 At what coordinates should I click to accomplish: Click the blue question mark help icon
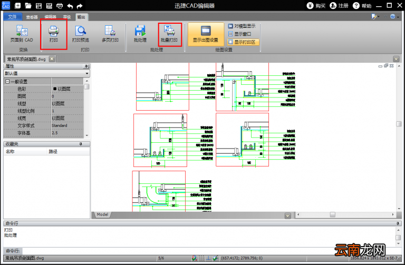pyautogui.click(x=392, y=16)
